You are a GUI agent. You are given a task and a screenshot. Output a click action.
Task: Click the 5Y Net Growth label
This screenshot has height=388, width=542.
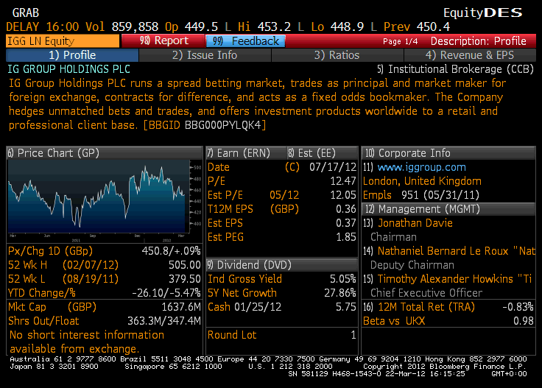click(242, 293)
